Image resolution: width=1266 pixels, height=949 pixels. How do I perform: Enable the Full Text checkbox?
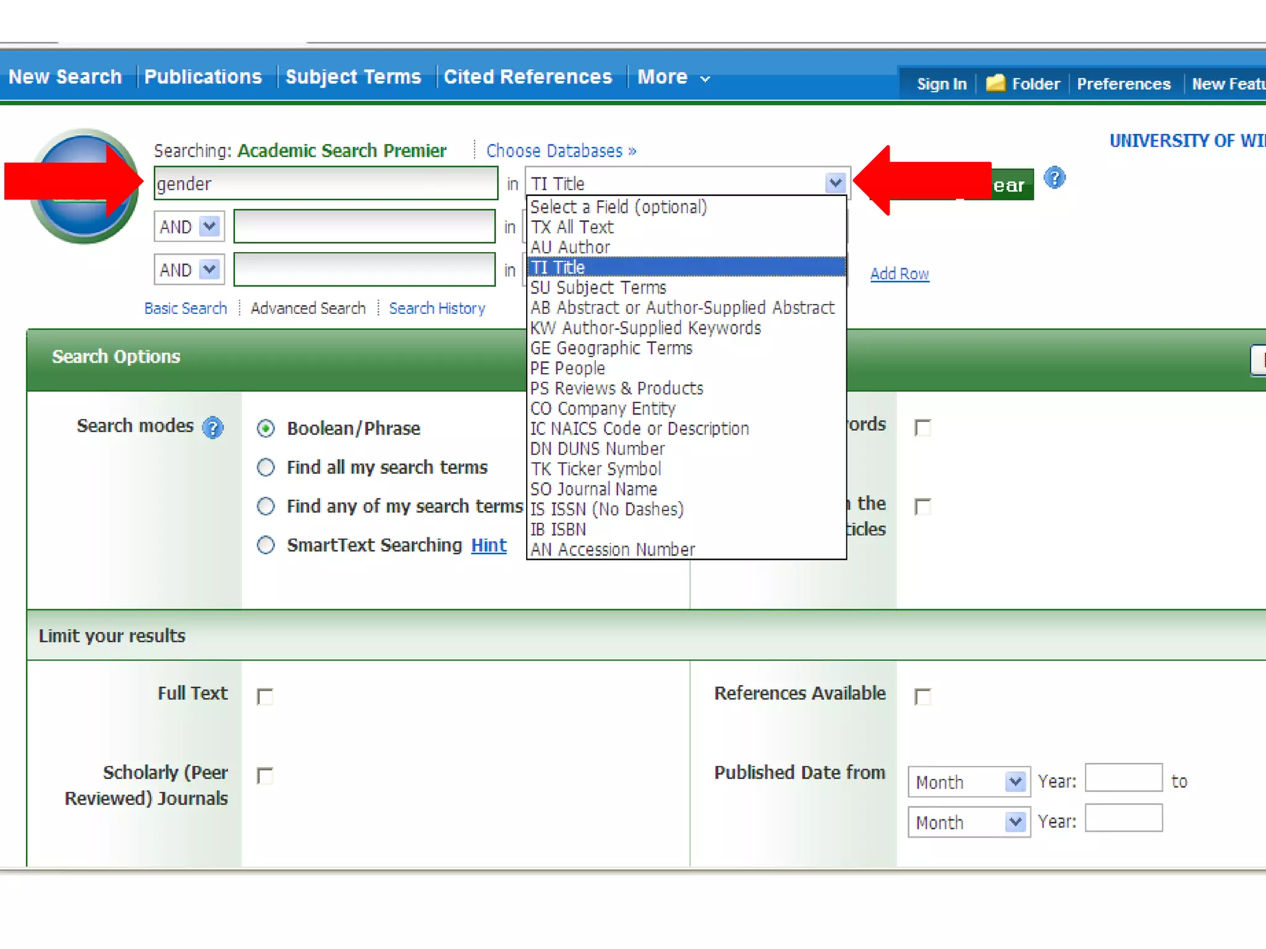coord(265,697)
